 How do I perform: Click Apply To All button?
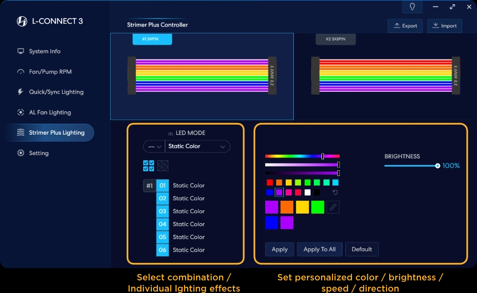[x=320, y=249]
